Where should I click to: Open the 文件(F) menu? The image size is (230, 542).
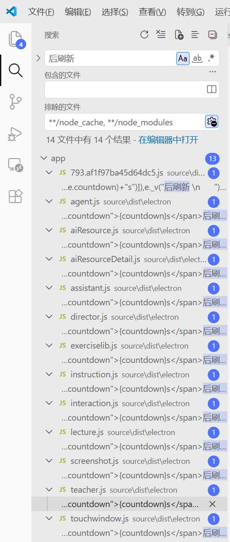point(41,12)
